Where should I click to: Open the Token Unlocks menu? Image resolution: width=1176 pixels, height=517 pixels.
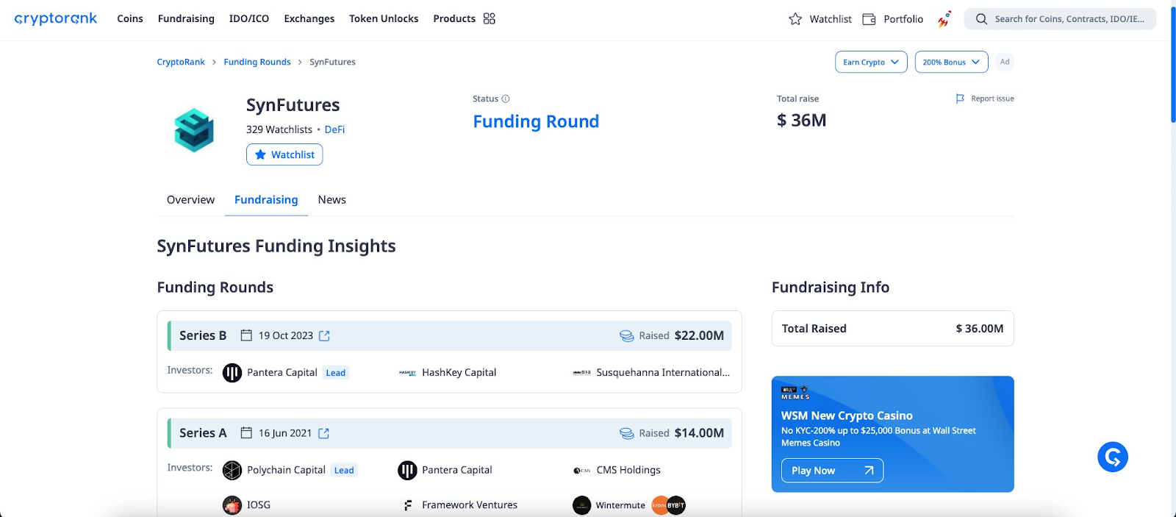coord(384,18)
